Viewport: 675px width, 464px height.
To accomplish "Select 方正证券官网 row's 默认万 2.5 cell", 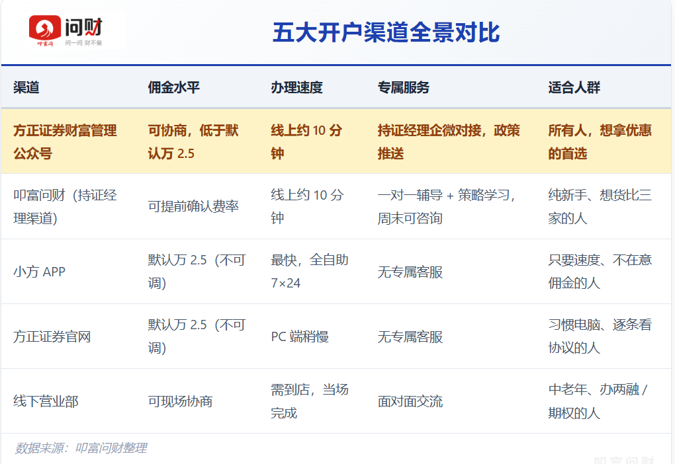I will click(197, 336).
